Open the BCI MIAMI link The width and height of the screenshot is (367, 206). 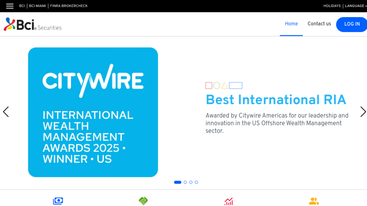point(38,6)
